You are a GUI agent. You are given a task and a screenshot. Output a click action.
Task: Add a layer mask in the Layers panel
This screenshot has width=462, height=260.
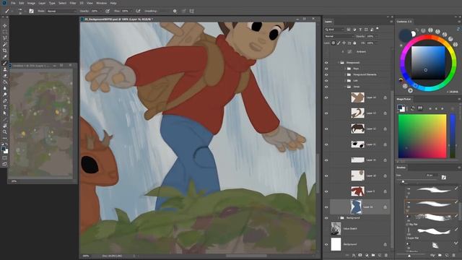click(x=360, y=255)
